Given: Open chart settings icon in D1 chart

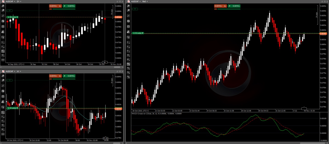Looking at the screenshot, I should pos(3,37).
